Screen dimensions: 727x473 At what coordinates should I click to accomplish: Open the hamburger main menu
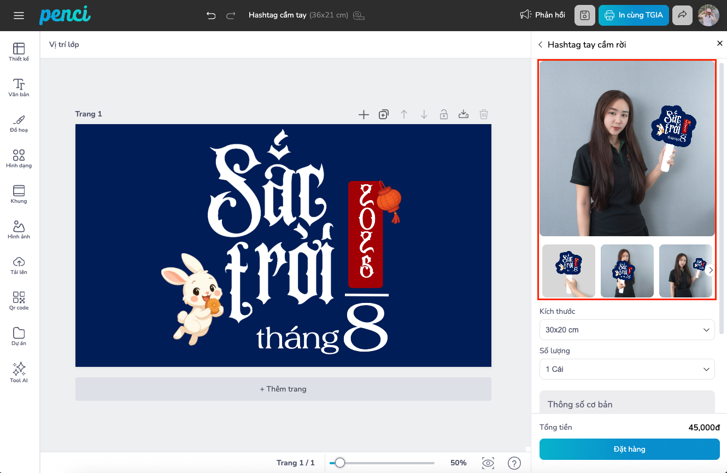coord(19,15)
